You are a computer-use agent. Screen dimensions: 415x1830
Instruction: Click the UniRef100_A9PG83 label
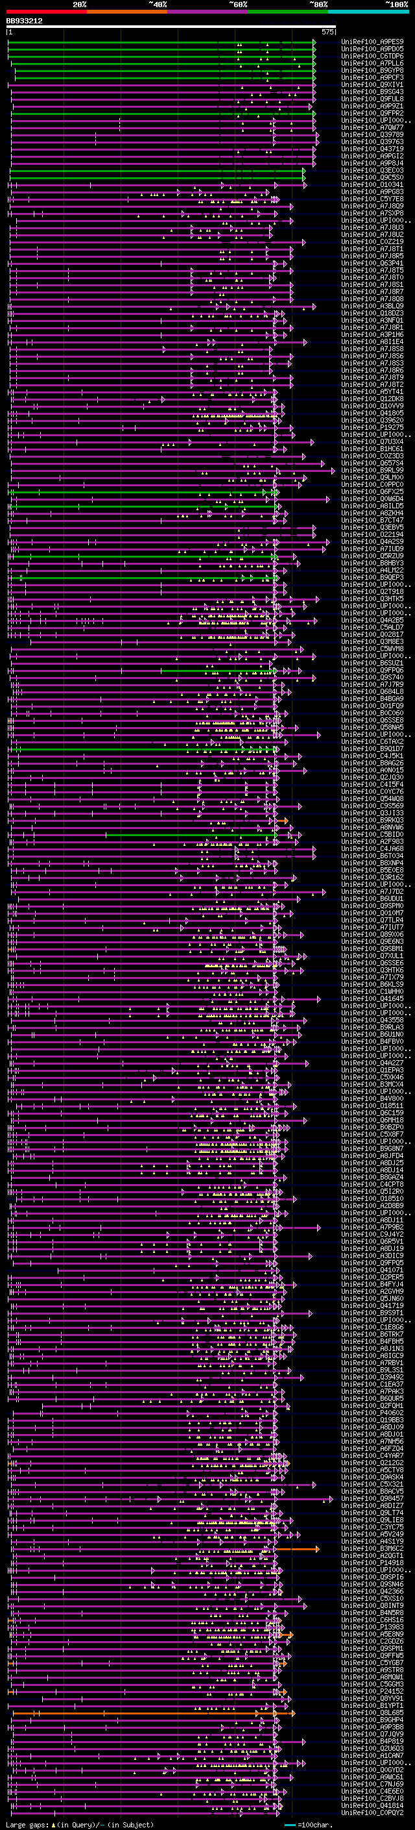click(x=372, y=192)
